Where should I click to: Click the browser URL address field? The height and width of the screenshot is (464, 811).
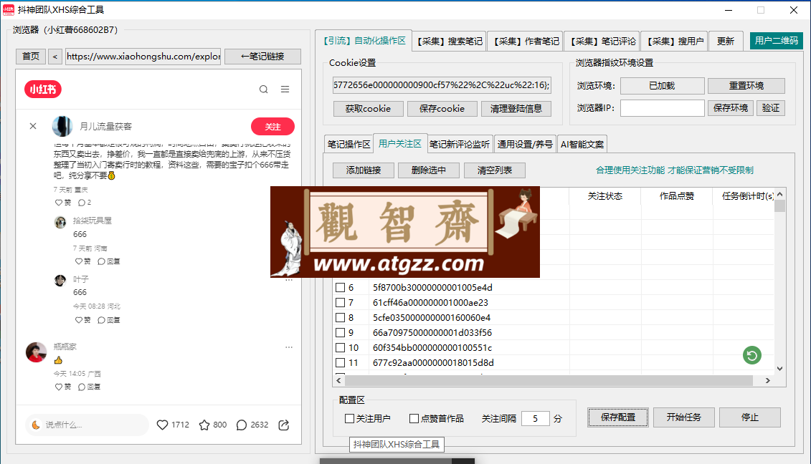click(143, 57)
